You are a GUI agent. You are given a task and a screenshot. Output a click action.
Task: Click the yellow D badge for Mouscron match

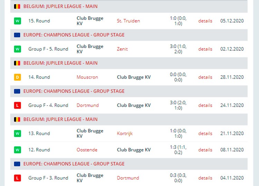pyautogui.click(x=18, y=77)
